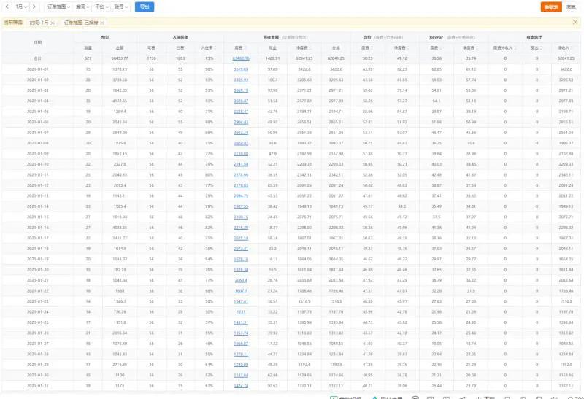This screenshot has height=399, width=584.
Task: Click total average price 50.25
Action: tap(367, 58)
